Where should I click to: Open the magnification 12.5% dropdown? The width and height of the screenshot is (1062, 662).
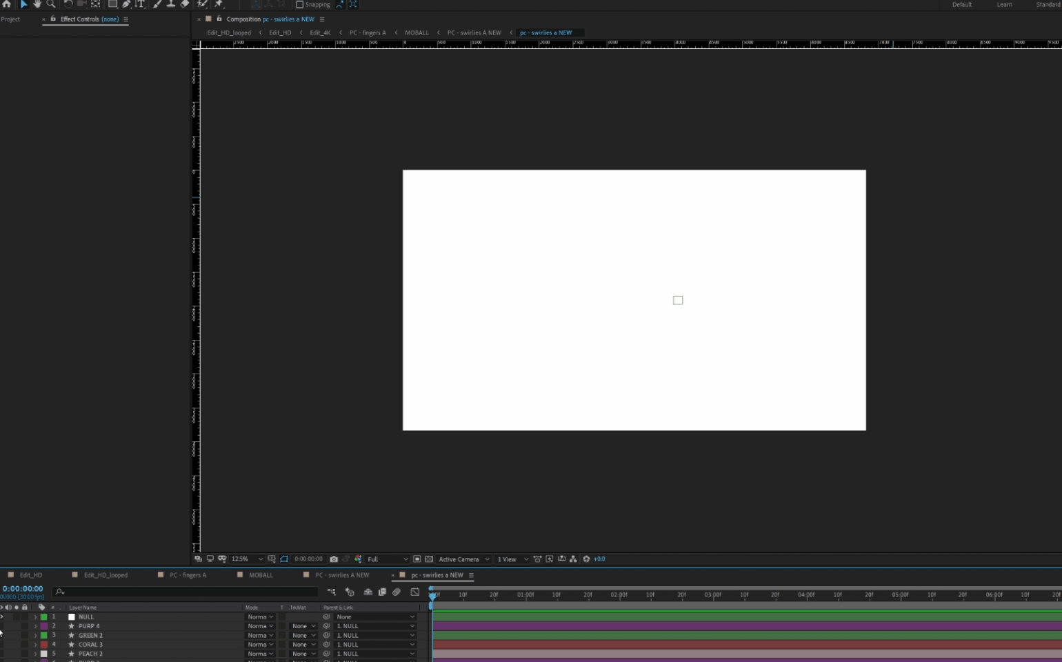point(247,559)
